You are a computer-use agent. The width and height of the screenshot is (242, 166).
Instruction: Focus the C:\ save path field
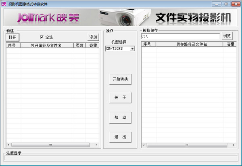[180, 36]
